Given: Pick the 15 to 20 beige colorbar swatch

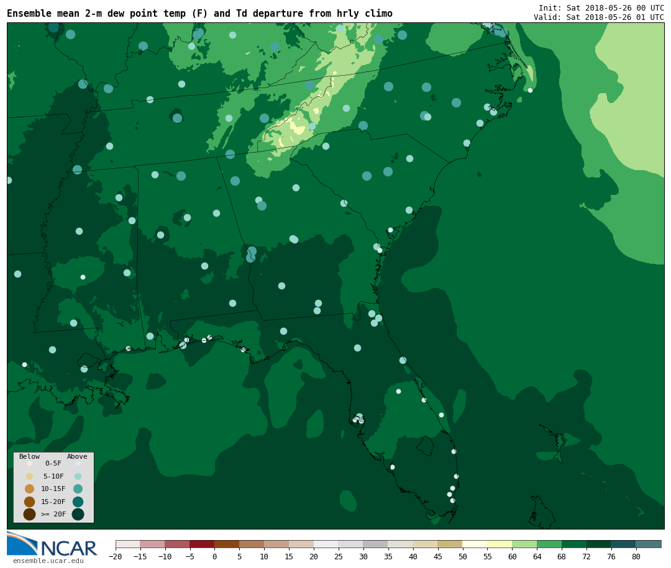Looking at the screenshot, I should [302, 544].
